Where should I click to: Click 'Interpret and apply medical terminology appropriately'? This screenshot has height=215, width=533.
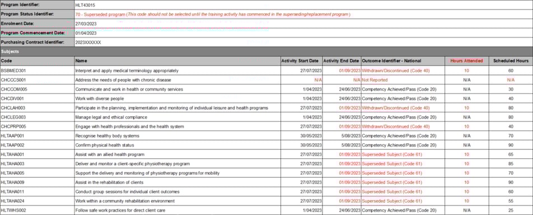coord(127,71)
